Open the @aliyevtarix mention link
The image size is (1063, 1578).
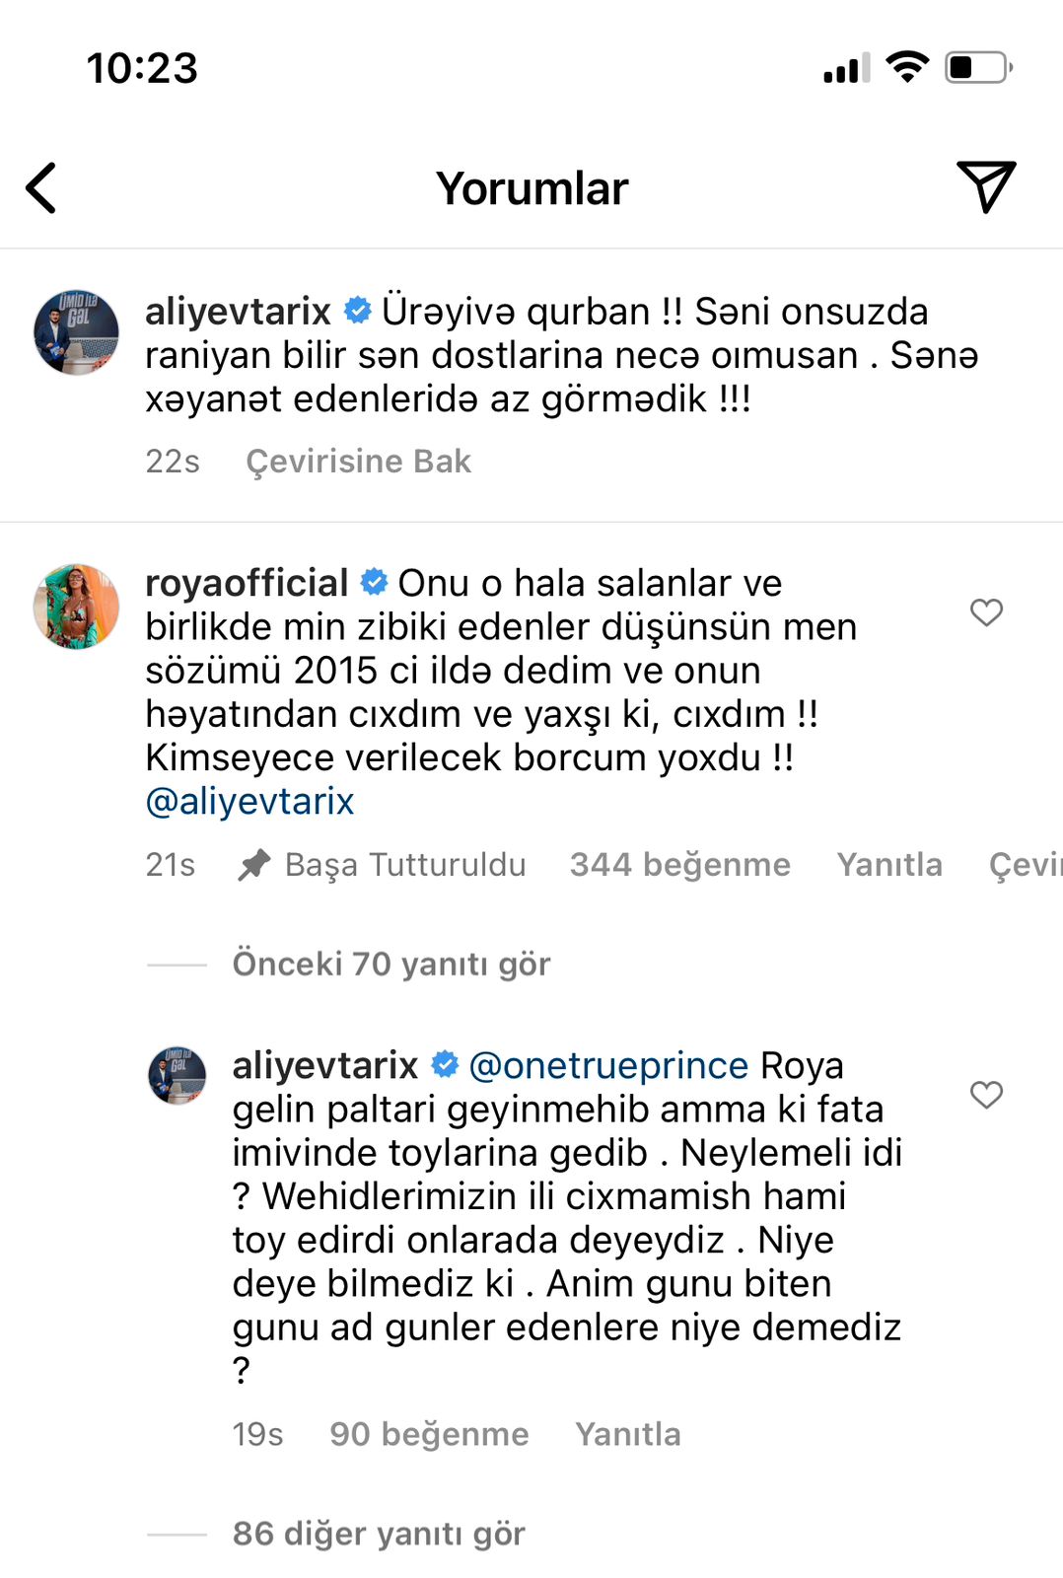[249, 801]
